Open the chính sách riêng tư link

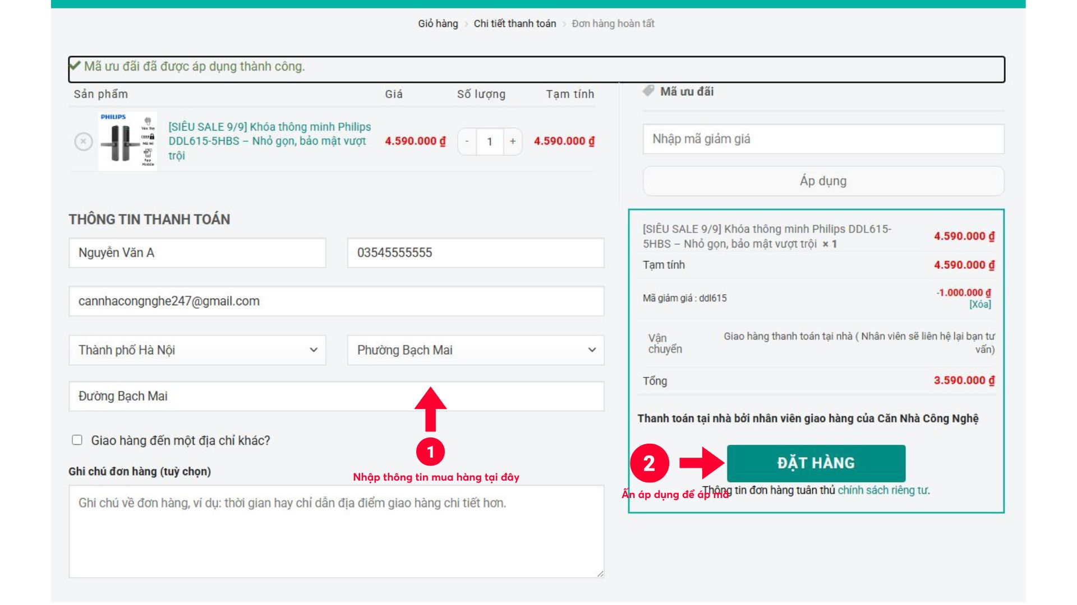coord(883,490)
